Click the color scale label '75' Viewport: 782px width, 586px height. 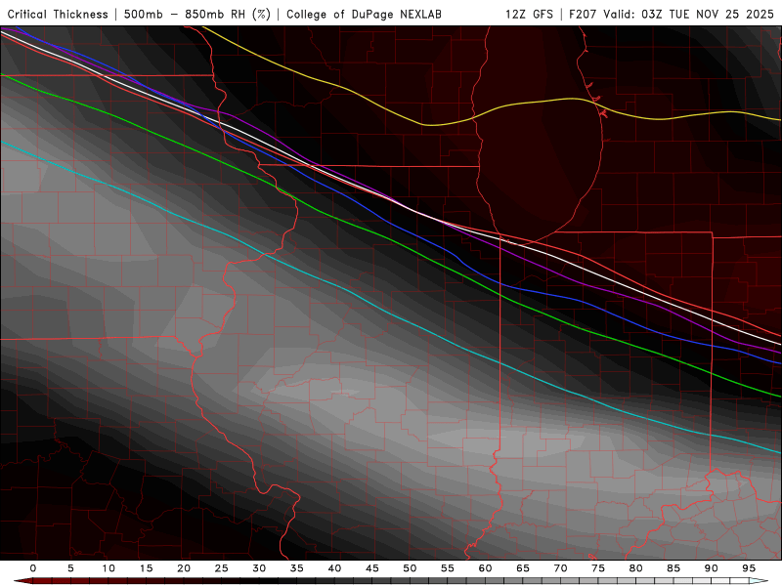(x=598, y=568)
